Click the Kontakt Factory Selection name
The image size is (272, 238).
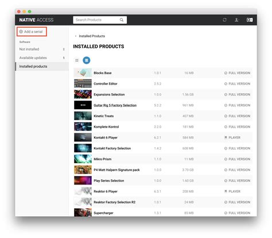(112, 148)
